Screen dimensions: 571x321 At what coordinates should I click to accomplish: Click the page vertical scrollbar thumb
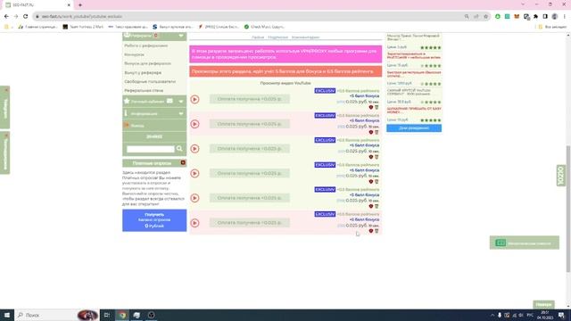(568, 208)
